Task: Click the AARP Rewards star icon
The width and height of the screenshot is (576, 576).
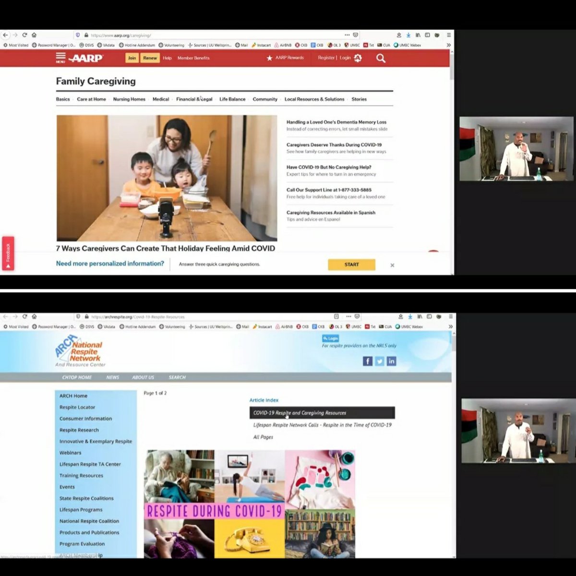Action: click(x=269, y=58)
